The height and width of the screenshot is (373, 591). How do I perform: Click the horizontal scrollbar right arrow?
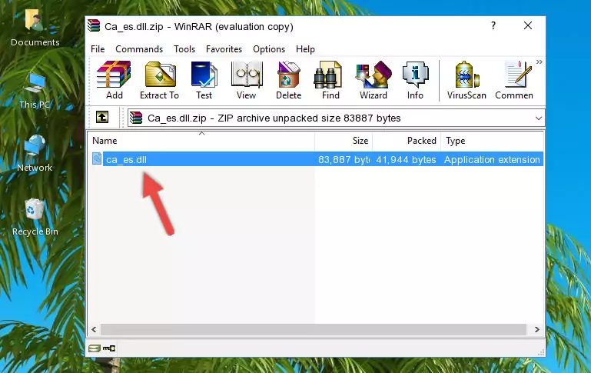536,330
